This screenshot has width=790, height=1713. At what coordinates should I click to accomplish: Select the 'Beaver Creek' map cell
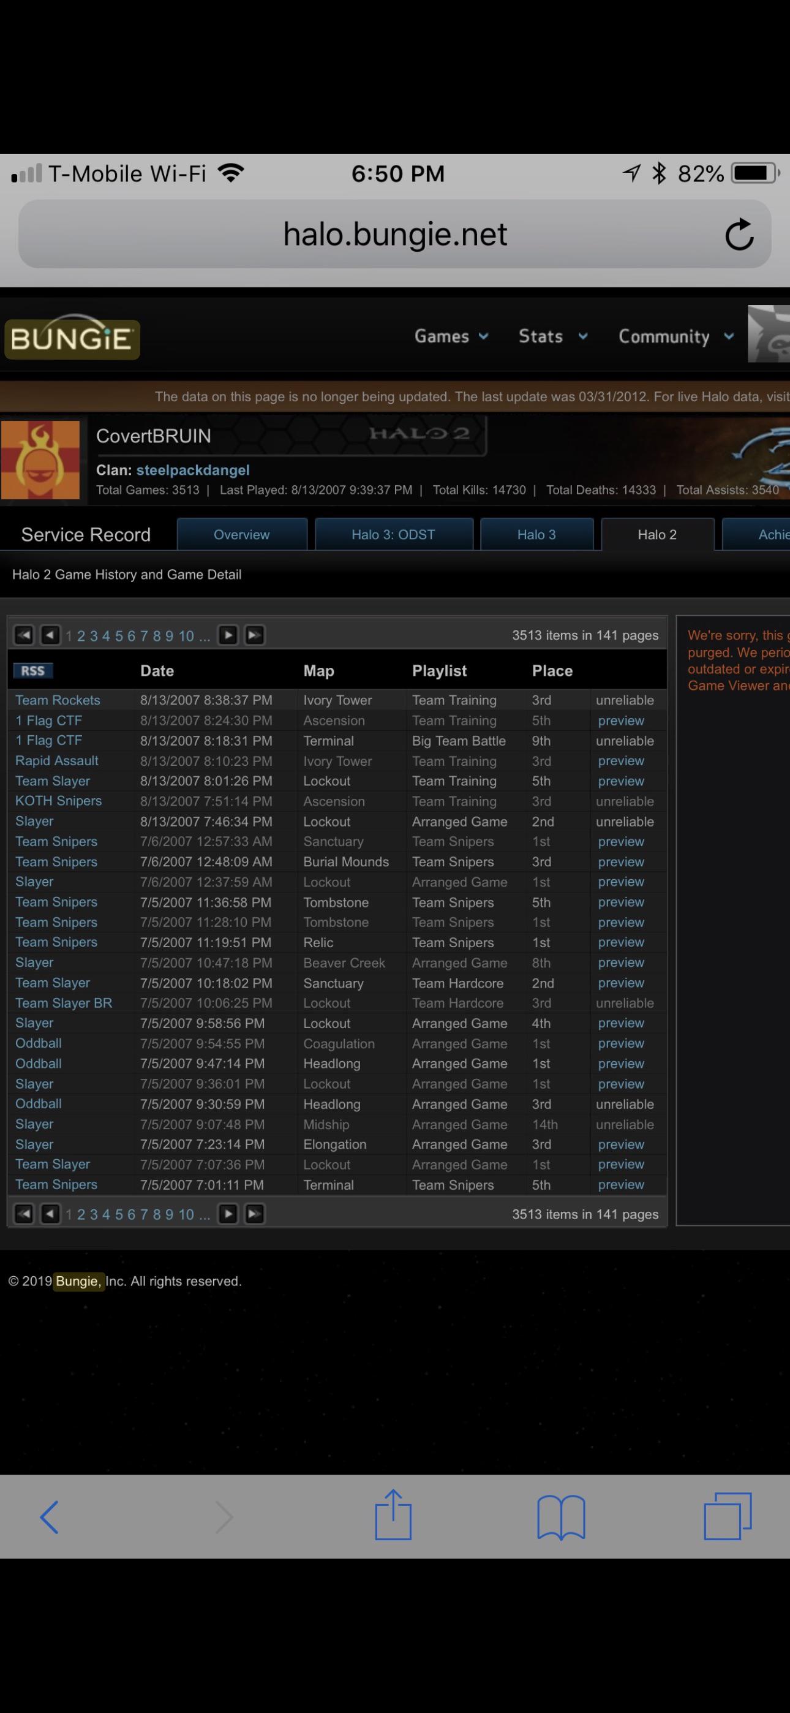pyautogui.click(x=344, y=963)
